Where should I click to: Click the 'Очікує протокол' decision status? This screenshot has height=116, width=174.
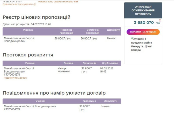coord(64,70)
